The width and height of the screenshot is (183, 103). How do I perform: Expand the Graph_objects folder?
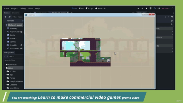[6, 81]
